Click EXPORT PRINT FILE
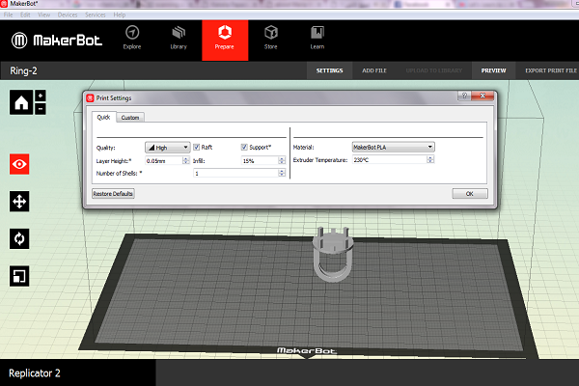This screenshot has height=386, width=579. point(551,70)
